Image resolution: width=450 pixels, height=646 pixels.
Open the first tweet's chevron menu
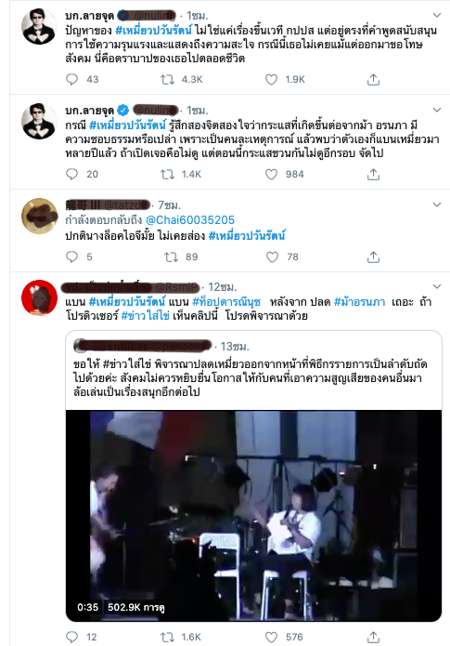(x=437, y=15)
